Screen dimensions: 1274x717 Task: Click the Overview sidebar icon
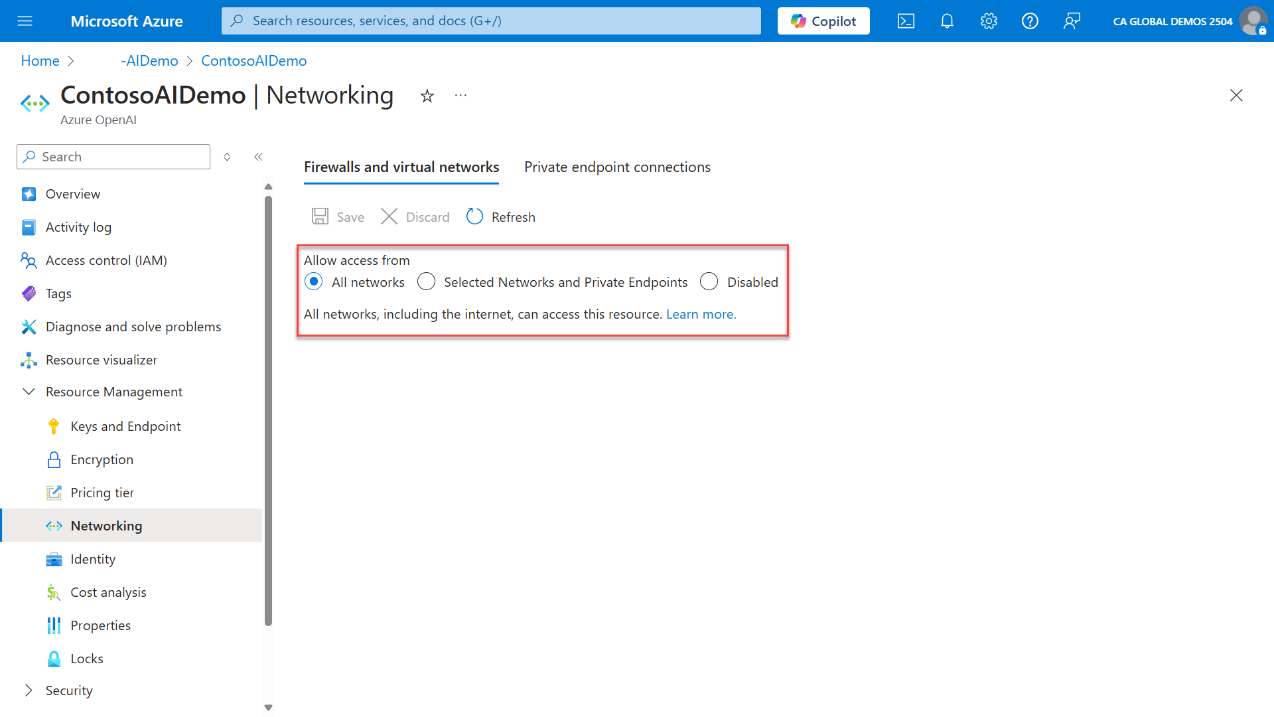pos(29,193)
